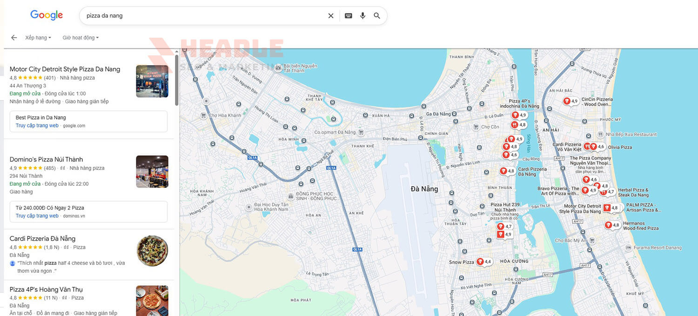Click Chợ Bắc Mỹ An cart icon
Screen dimensions: 698x316
[592, 241]
